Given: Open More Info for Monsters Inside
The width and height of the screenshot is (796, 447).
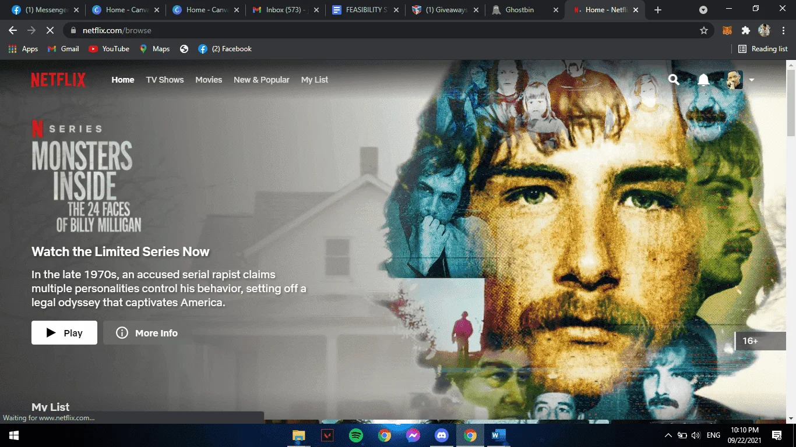Looking at the screenshot, I should 146,333.
